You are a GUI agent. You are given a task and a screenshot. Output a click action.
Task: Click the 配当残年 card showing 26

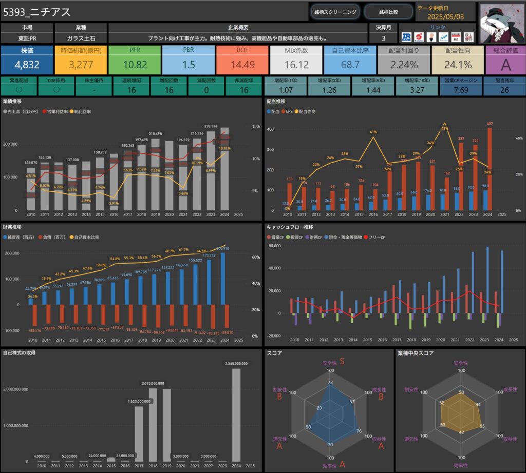[x=504, y=86]
